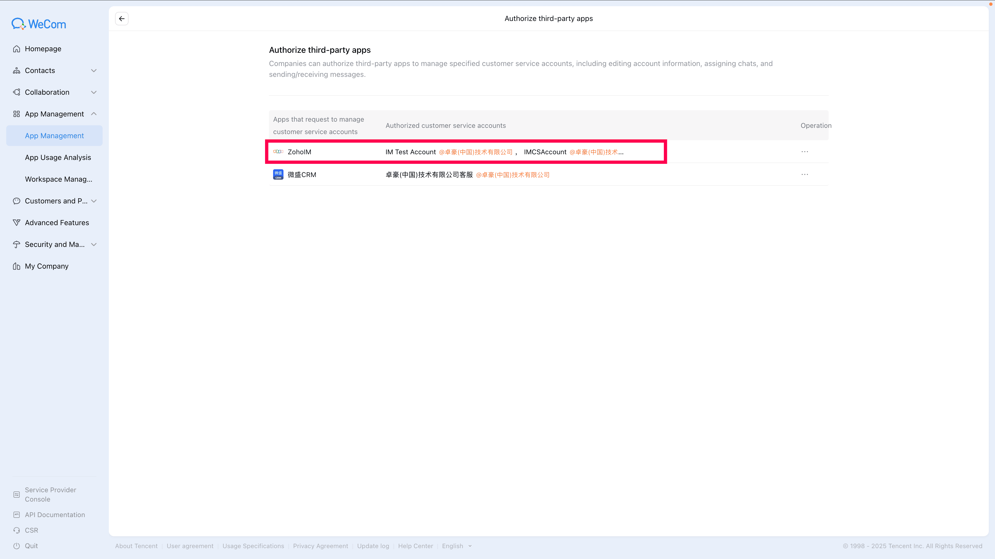Open API Documentation in sidebar
Viewport: 995px width, 559px height.
(x=55, y=515)
